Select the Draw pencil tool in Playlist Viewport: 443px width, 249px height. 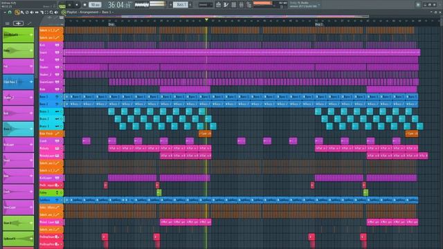[17, 12]
